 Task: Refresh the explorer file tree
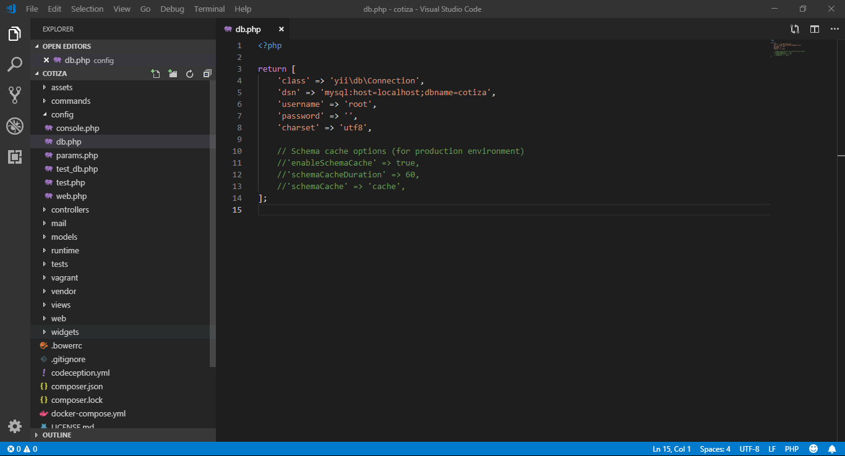coord(190,74)
